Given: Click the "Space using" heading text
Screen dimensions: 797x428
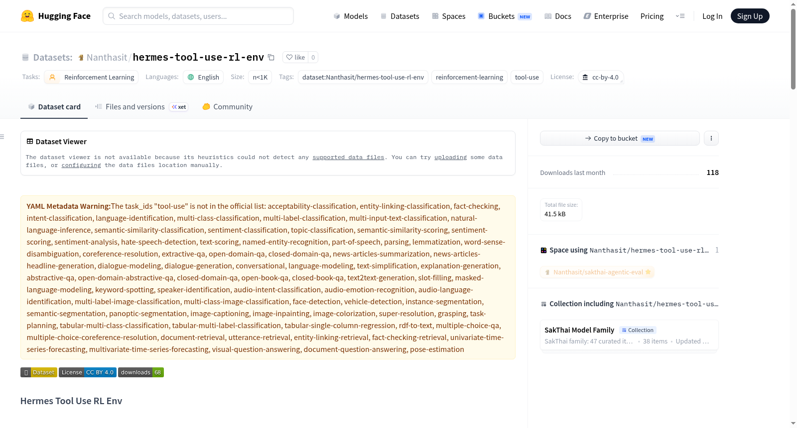Looking at the screenshot, I should point(568,250).
